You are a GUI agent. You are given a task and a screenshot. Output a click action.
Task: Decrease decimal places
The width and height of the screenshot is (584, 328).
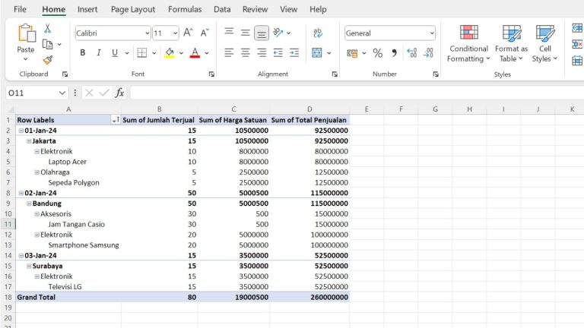pos(428,53)
